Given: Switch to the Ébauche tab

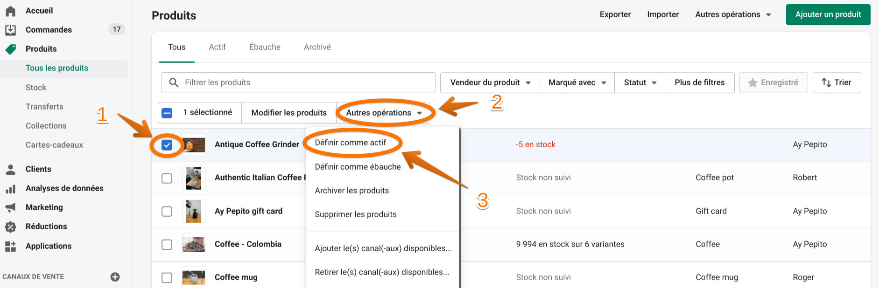Looking at the screenshot, I should tap(265, 47).
